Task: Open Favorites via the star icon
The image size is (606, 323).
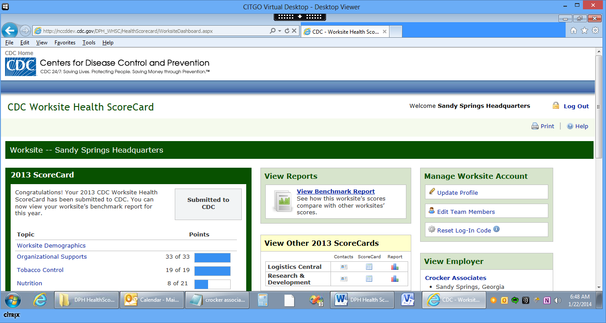Action: click(x=584, y=31)
